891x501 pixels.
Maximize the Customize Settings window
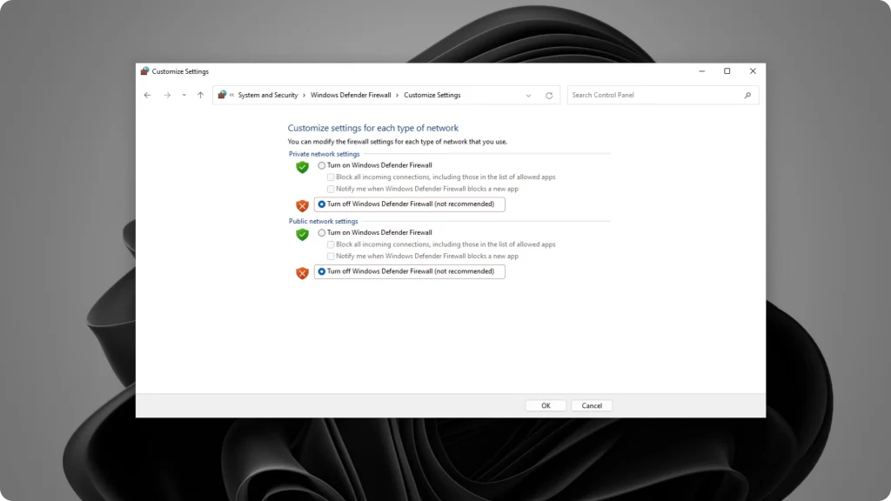click(x=727, y=71)
